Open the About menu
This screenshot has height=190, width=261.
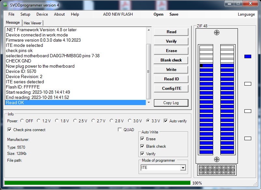[59, 14]
